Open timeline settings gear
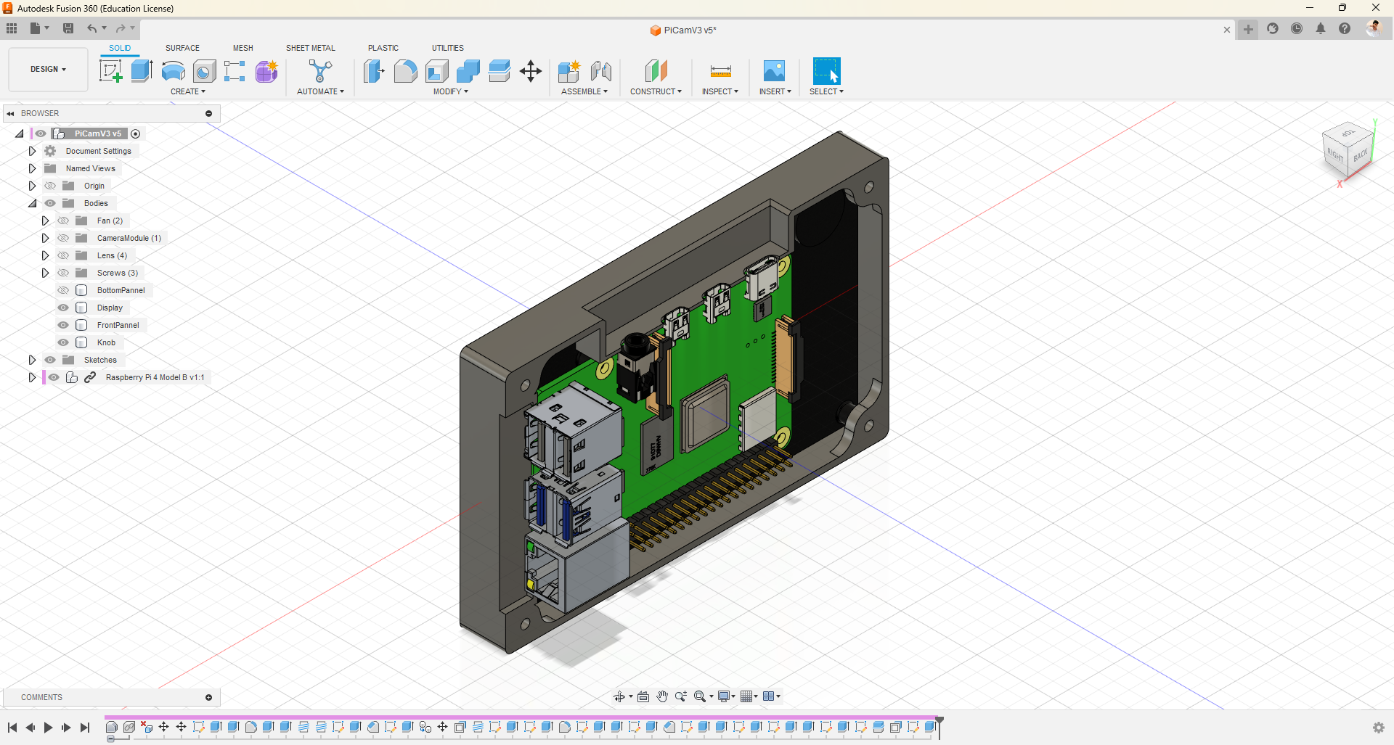1394x745 pixels. [x=1379, y=728]
